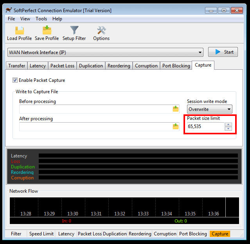This screenshot has height=244, width=250.
Task: Toggle the Capture status indicator
Action: [x=220, y=234]
